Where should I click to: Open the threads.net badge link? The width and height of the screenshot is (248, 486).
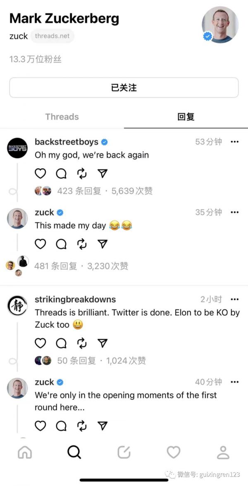point(52,36)
